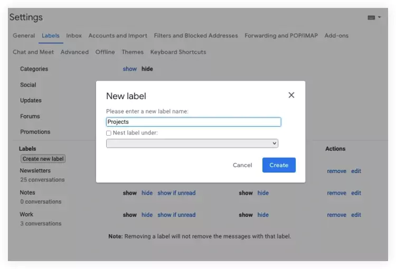This screenshot has width=396, height=269.
Task: Open the Keyboard Shortcuts tab
Action: coord(178,52)
